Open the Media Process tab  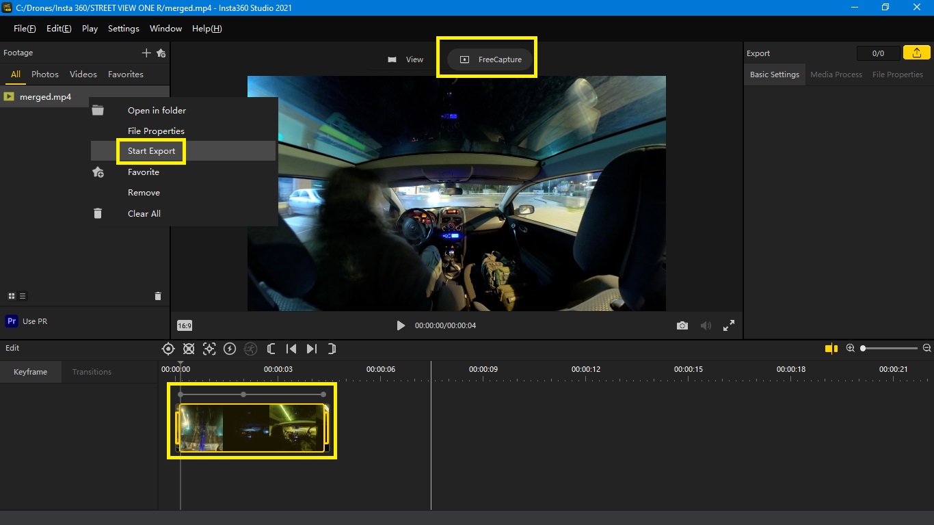(x=836, y=75)
